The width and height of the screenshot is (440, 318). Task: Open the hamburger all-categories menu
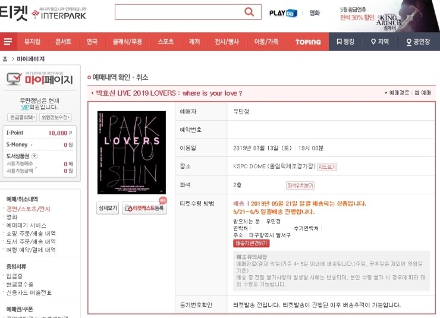[x=8, y=42]
